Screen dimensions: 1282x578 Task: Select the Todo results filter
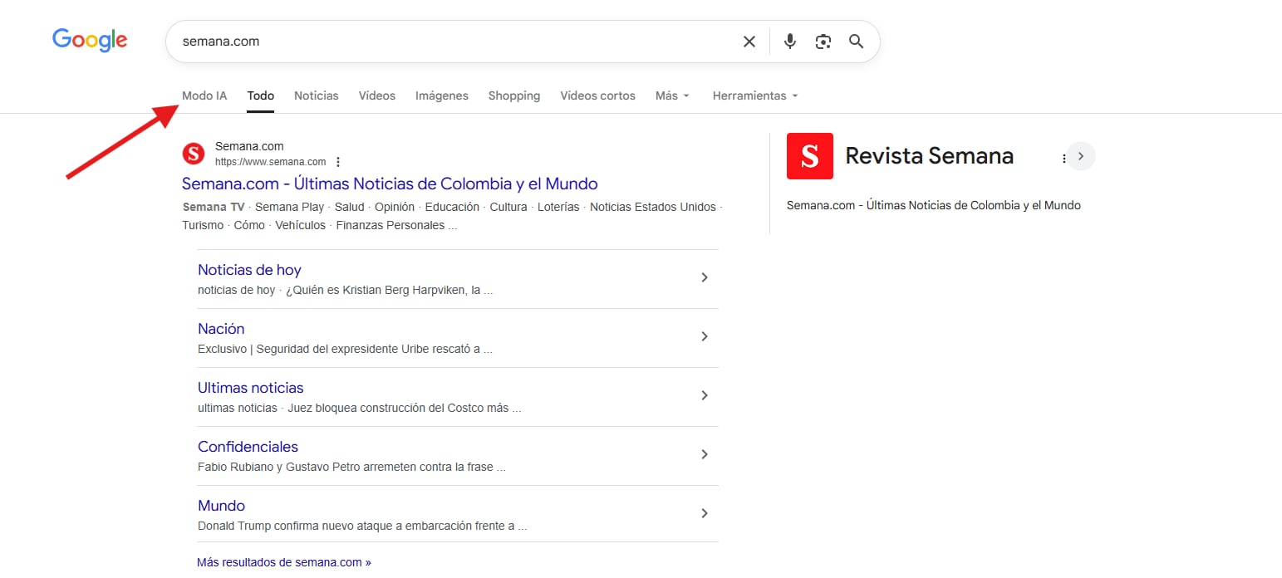[260, 95]
